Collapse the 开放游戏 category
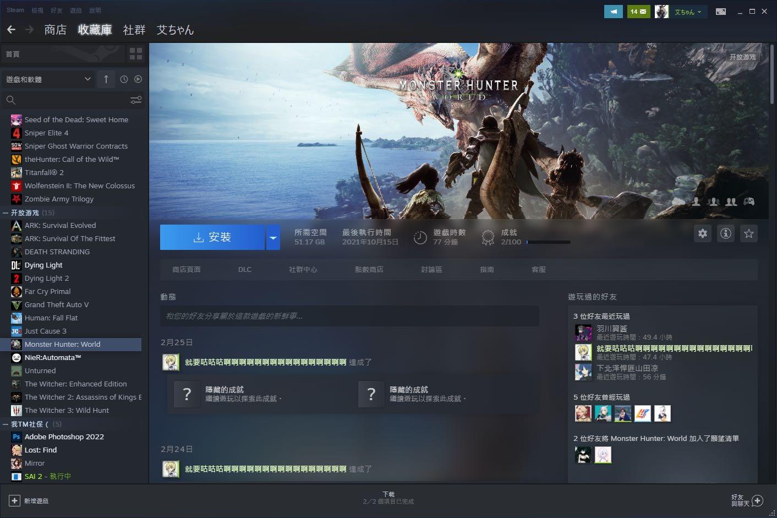Viewport: 777px width, 518px height. tap(6, 212)
